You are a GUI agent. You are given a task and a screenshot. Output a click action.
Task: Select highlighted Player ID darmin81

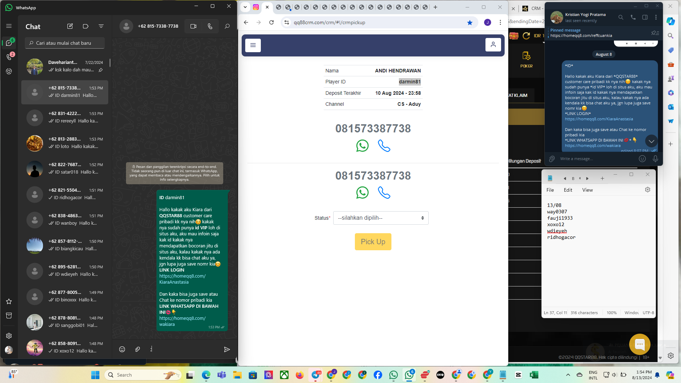(x=410, y=82)
